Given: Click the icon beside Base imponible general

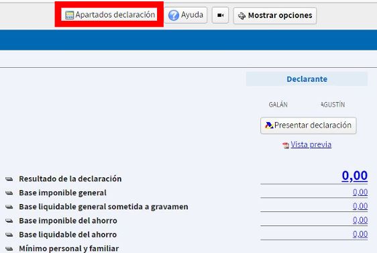Looking at the screenshot, I should [x=9, y=193].
